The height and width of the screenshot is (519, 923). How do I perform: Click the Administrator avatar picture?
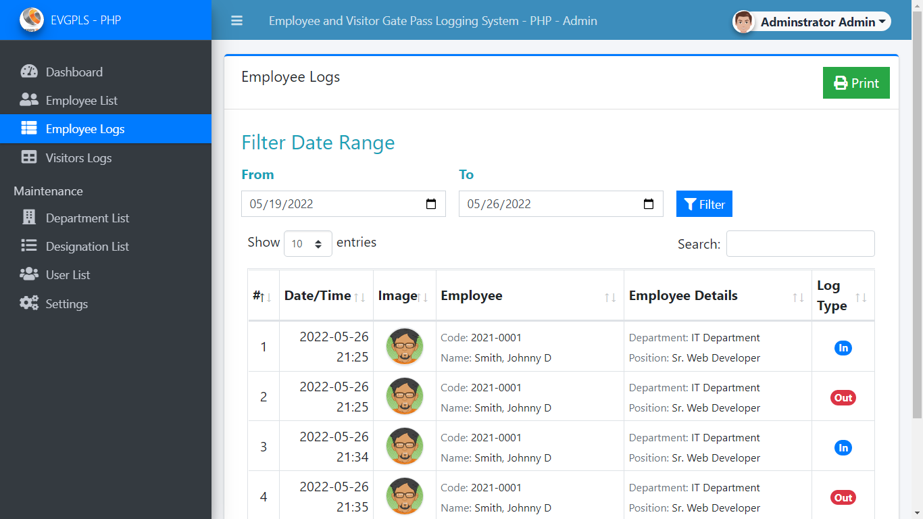743,22
